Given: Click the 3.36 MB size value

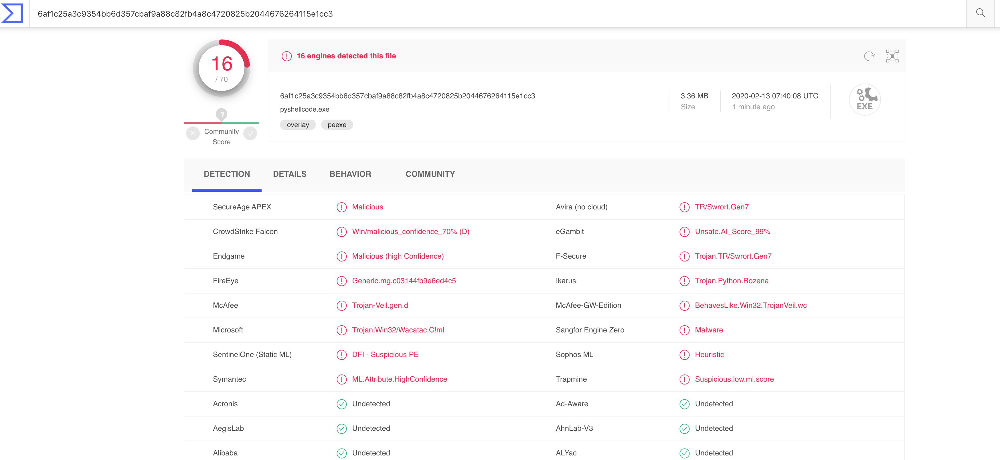Looking at the screenshot, I should 694,96.
